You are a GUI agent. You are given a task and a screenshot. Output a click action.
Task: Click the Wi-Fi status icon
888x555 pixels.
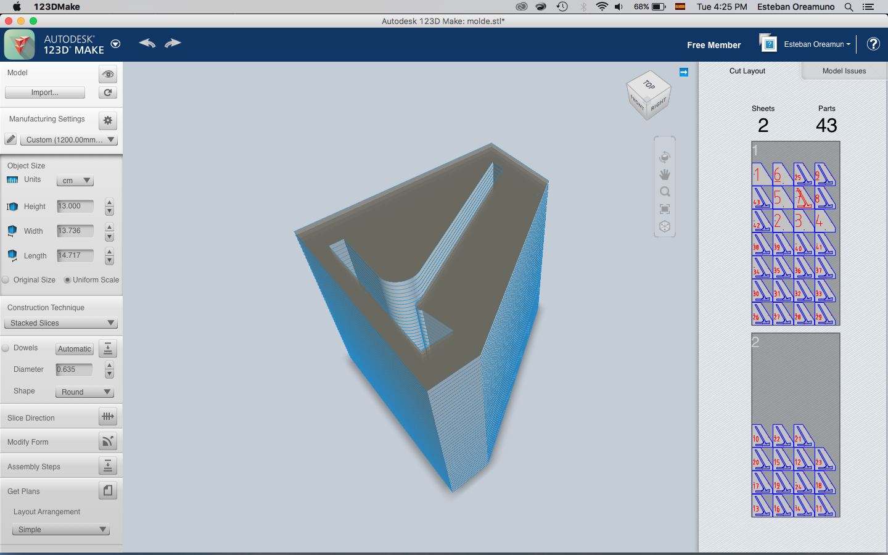[x=602, y=7]
